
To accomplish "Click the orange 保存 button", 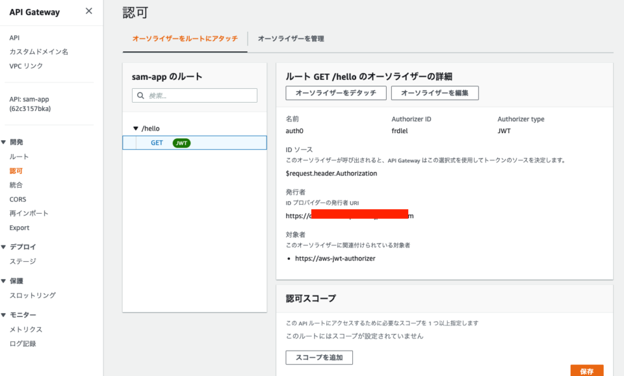I will point(587,370).
